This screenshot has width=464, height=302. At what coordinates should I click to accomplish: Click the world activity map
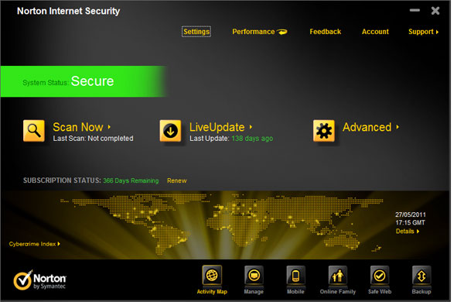pos(222,224)
